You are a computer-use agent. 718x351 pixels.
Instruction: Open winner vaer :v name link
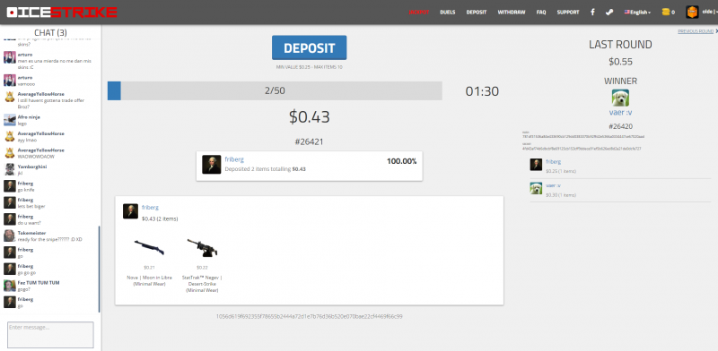coord(620,113)
